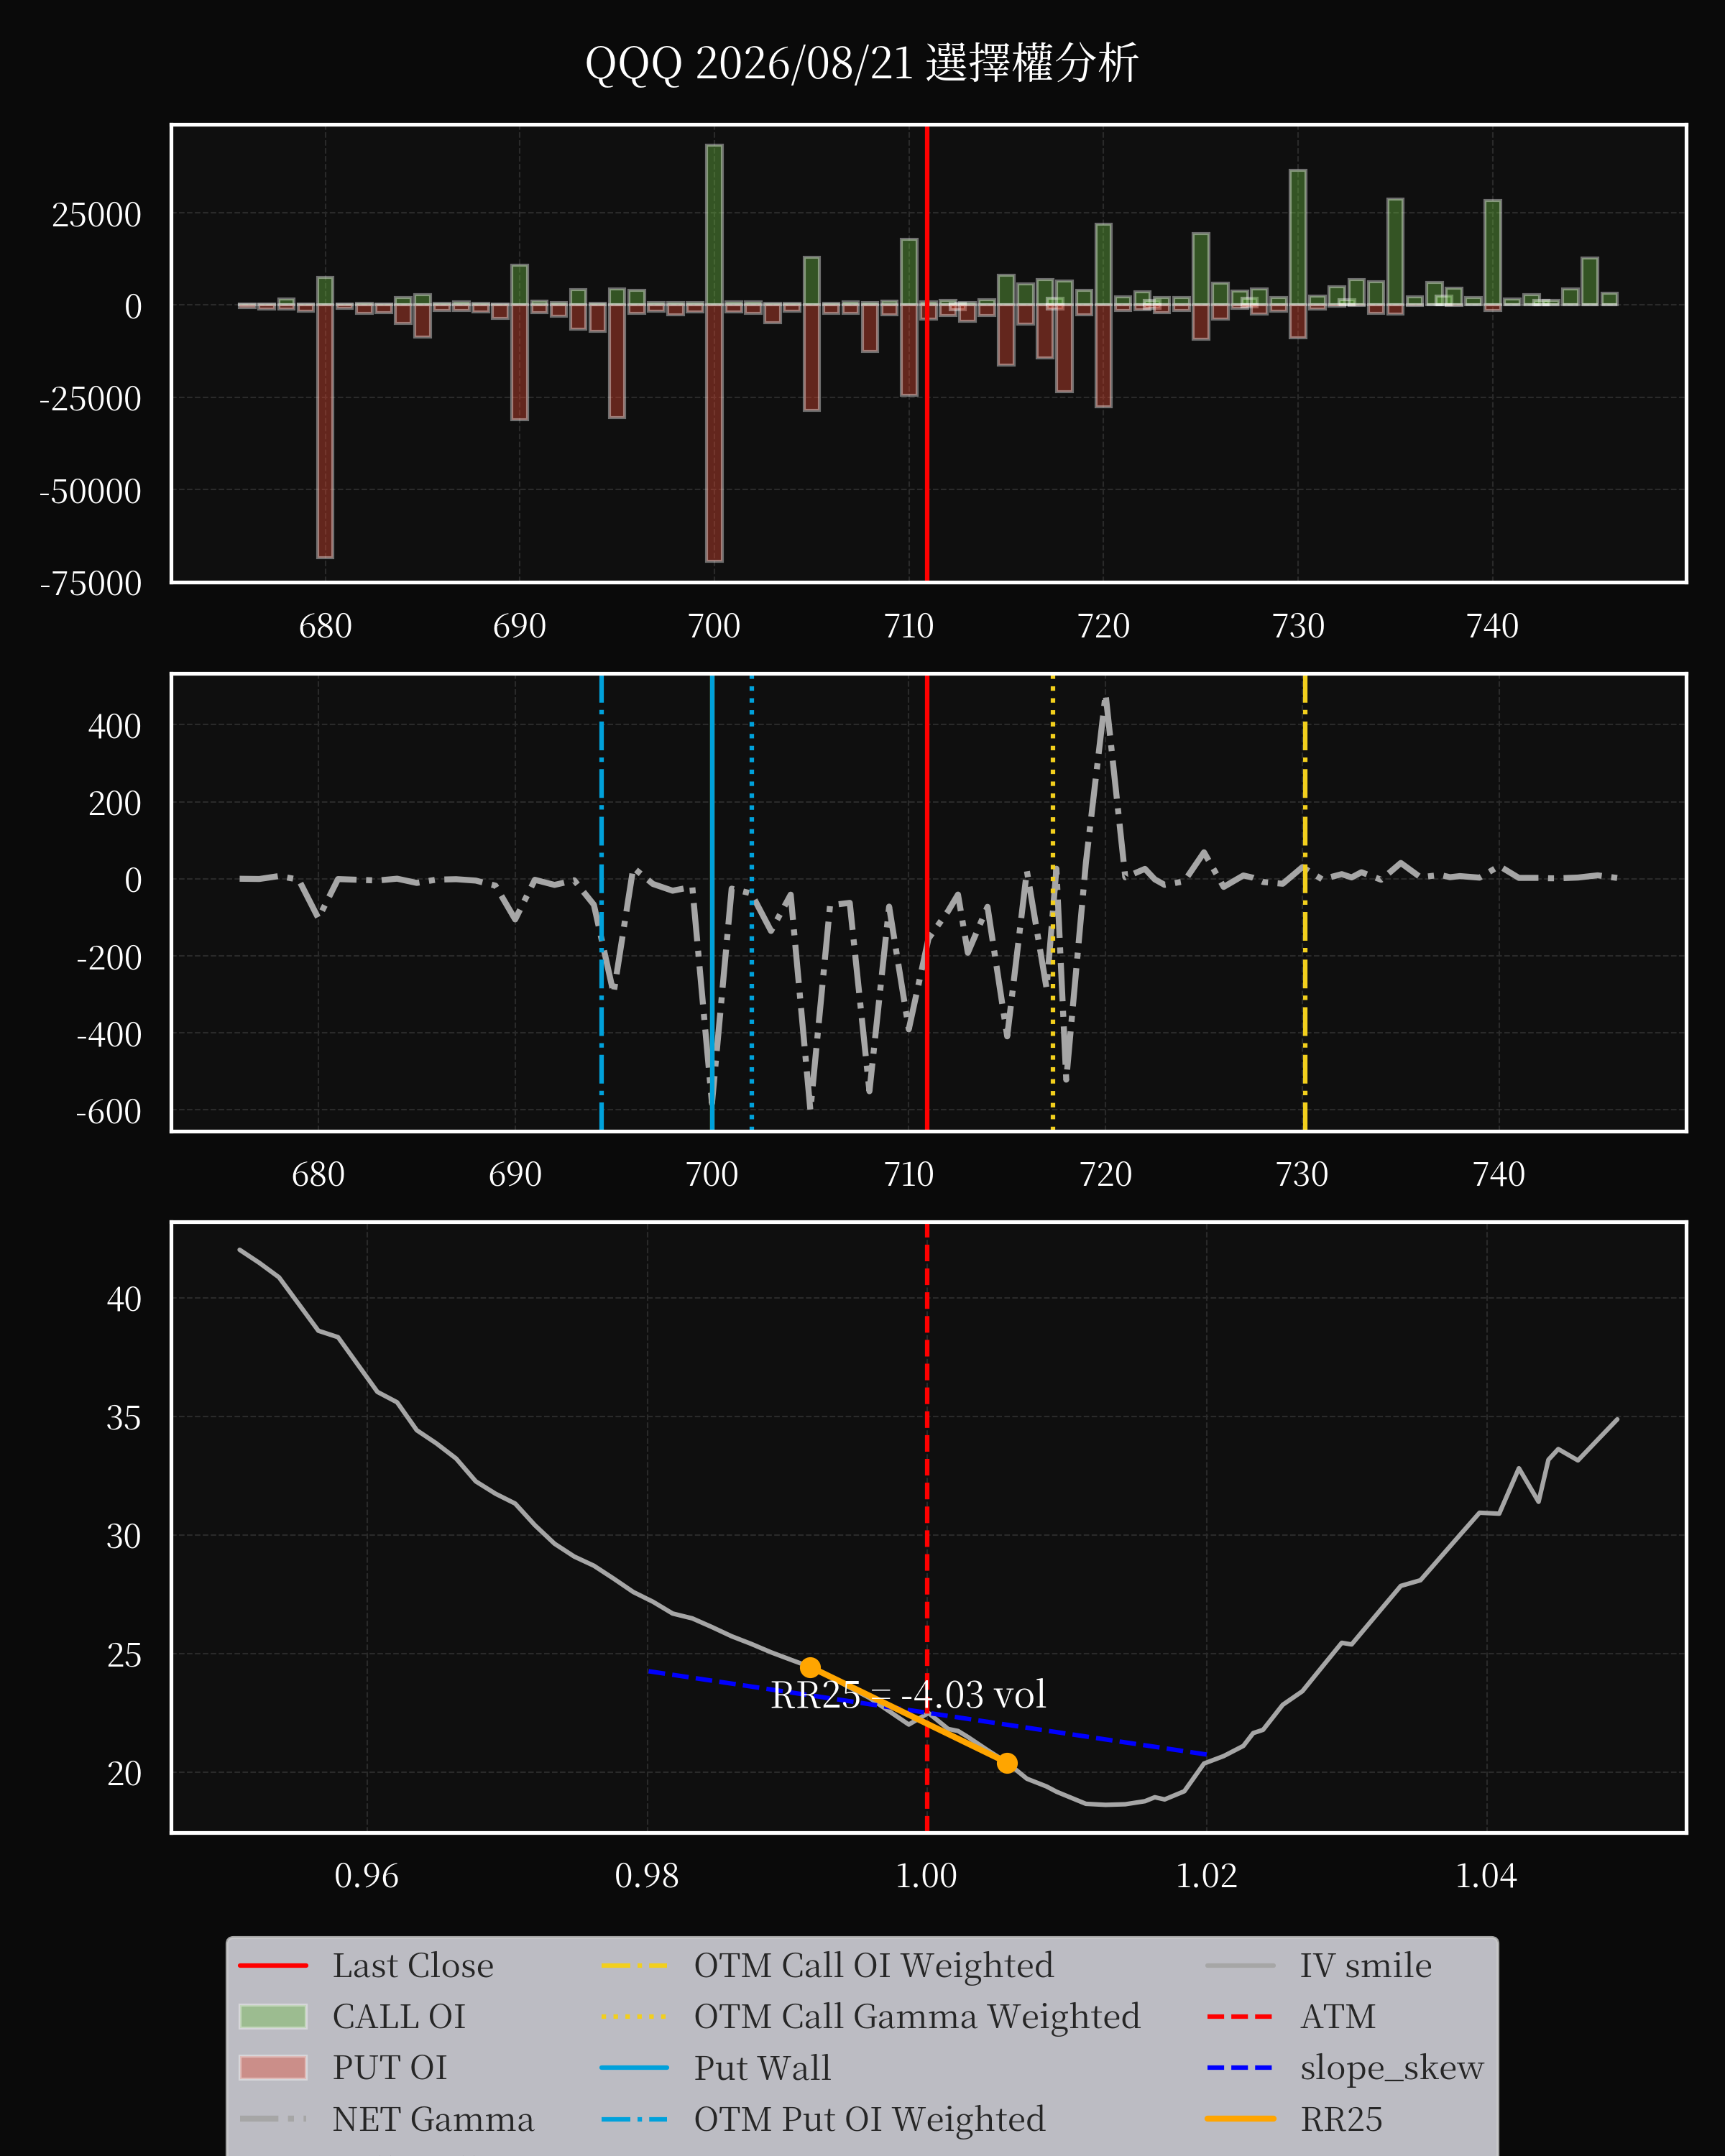Click the "-600" y-axis label
Screen dimensions: 1725x2156
pos(109,1111)
